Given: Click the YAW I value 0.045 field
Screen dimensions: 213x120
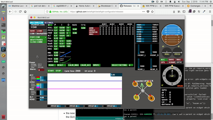Looking at the screenshot, I should [x=62, y=33].
